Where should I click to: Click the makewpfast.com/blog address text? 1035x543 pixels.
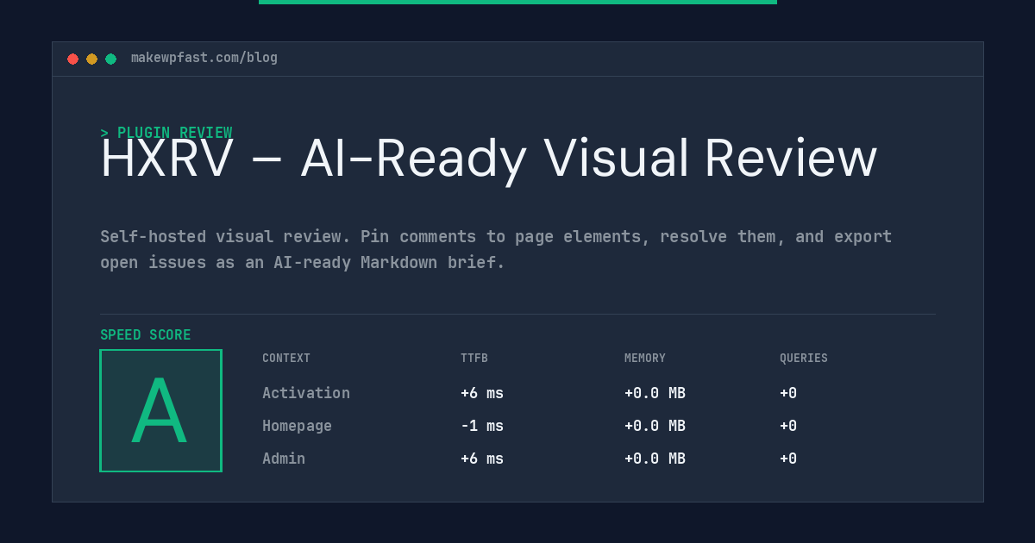[204, 58]
